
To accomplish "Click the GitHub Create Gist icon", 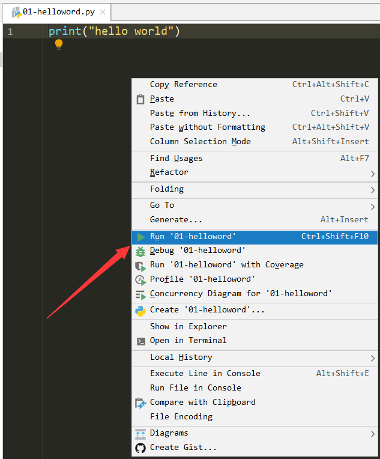I will click(x=140, y=448).
